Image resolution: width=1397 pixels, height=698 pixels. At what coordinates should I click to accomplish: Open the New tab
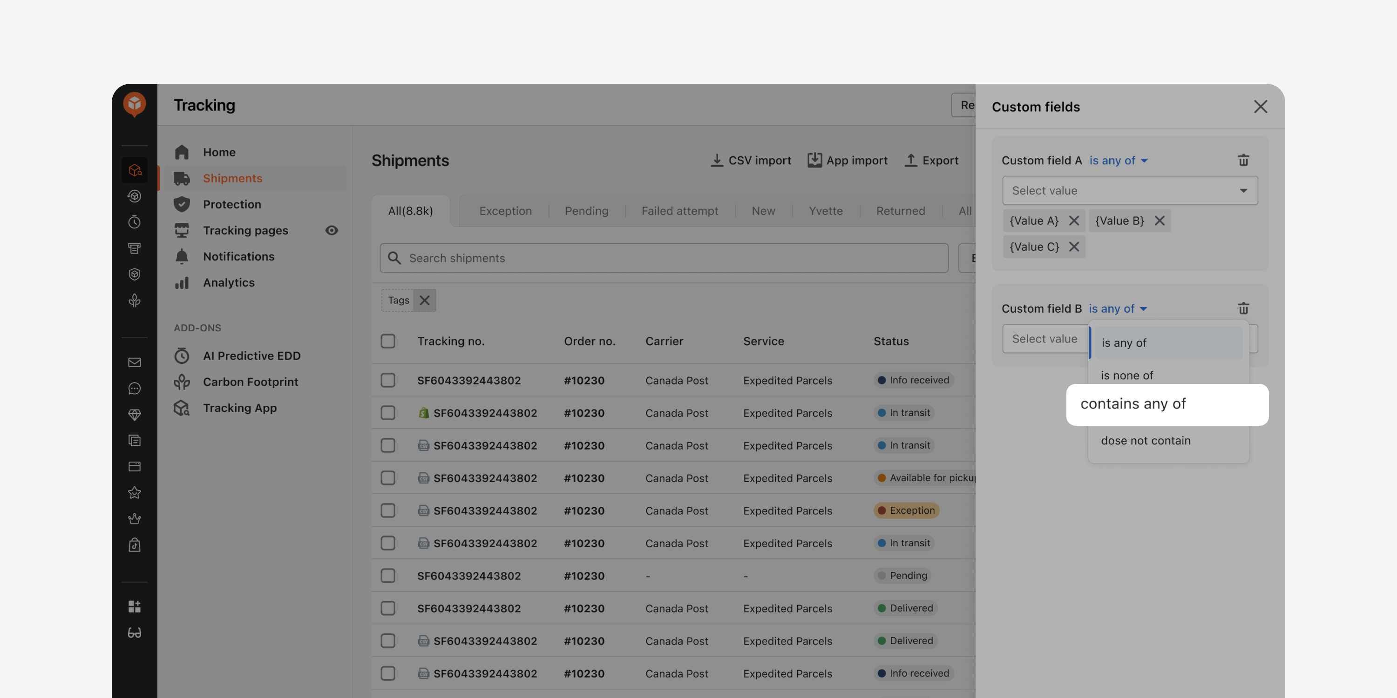(763, 211)
